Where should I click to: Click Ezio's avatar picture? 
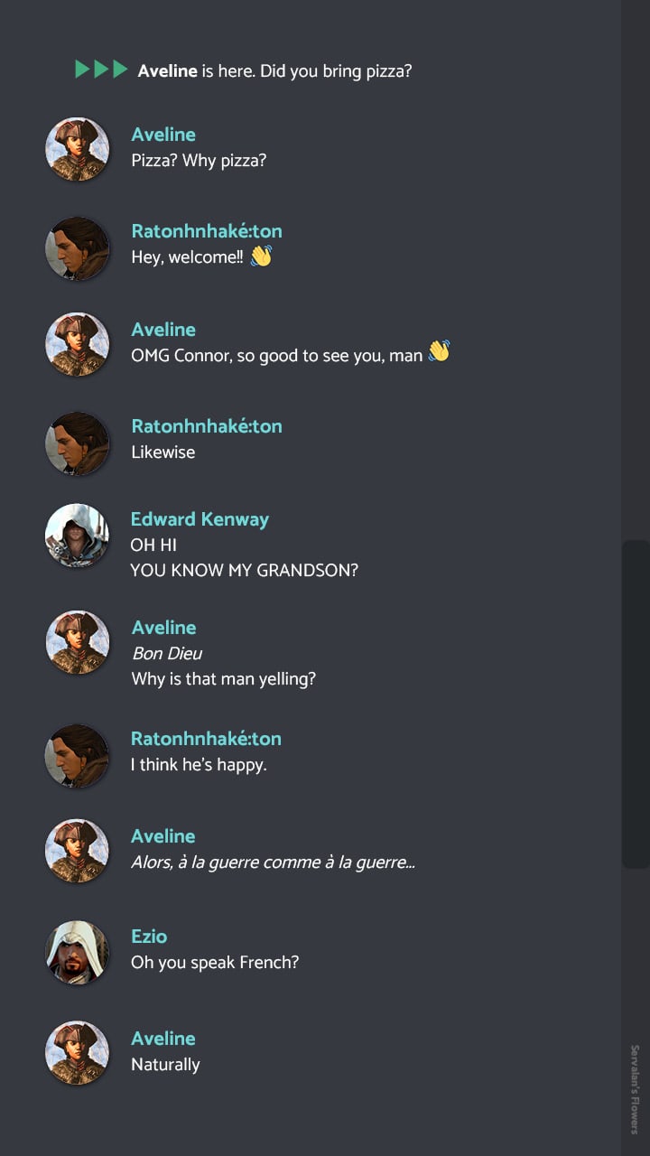pos(78,952)
